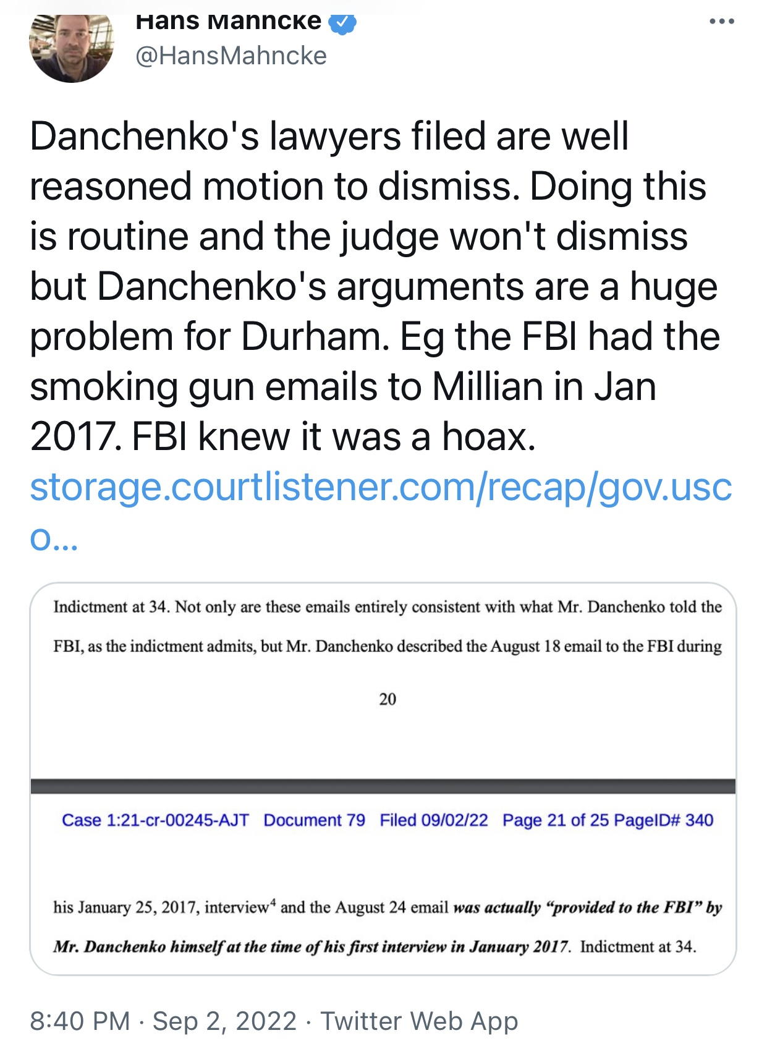
Task: Click page number 20 in the document
Action: click(388, 699)
